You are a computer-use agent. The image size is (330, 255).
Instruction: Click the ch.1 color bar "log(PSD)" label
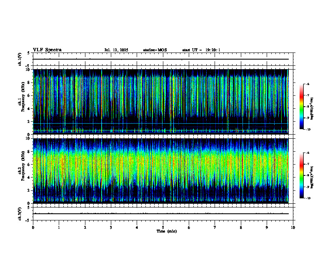pyautogui.click(x=312, y=109)
